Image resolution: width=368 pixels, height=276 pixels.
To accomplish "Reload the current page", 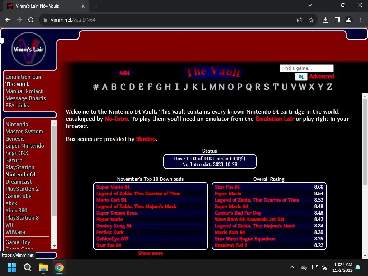I will [x=31, y=20].
